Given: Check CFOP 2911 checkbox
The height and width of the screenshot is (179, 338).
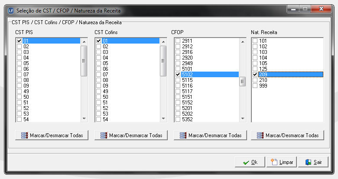Looking at the screenshot, I should point(178,41).
